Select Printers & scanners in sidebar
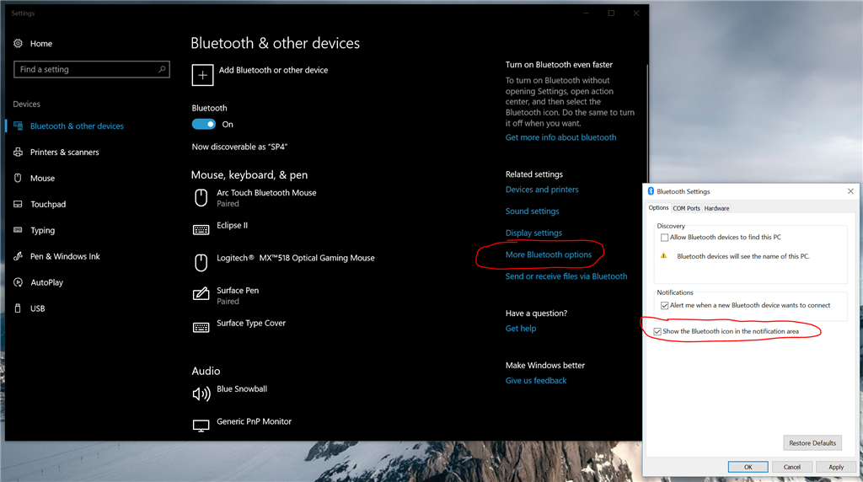The image size is (863, 482). click(64, 152)
